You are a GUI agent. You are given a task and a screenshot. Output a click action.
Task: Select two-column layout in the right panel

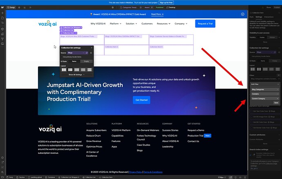(x=253, y=69)
